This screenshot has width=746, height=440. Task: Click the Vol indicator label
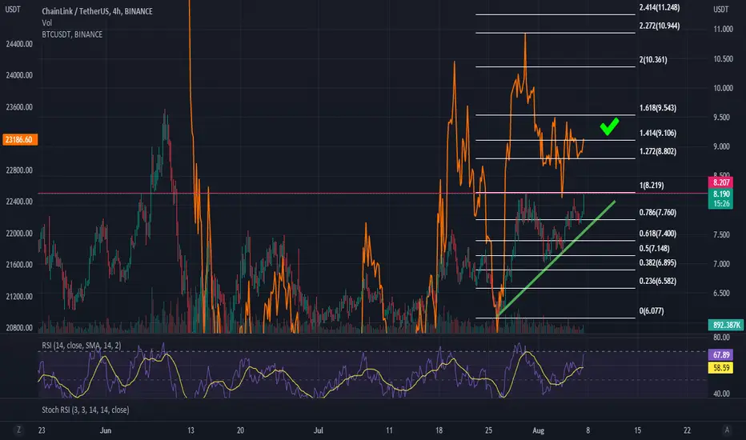(x=46, y=23)
